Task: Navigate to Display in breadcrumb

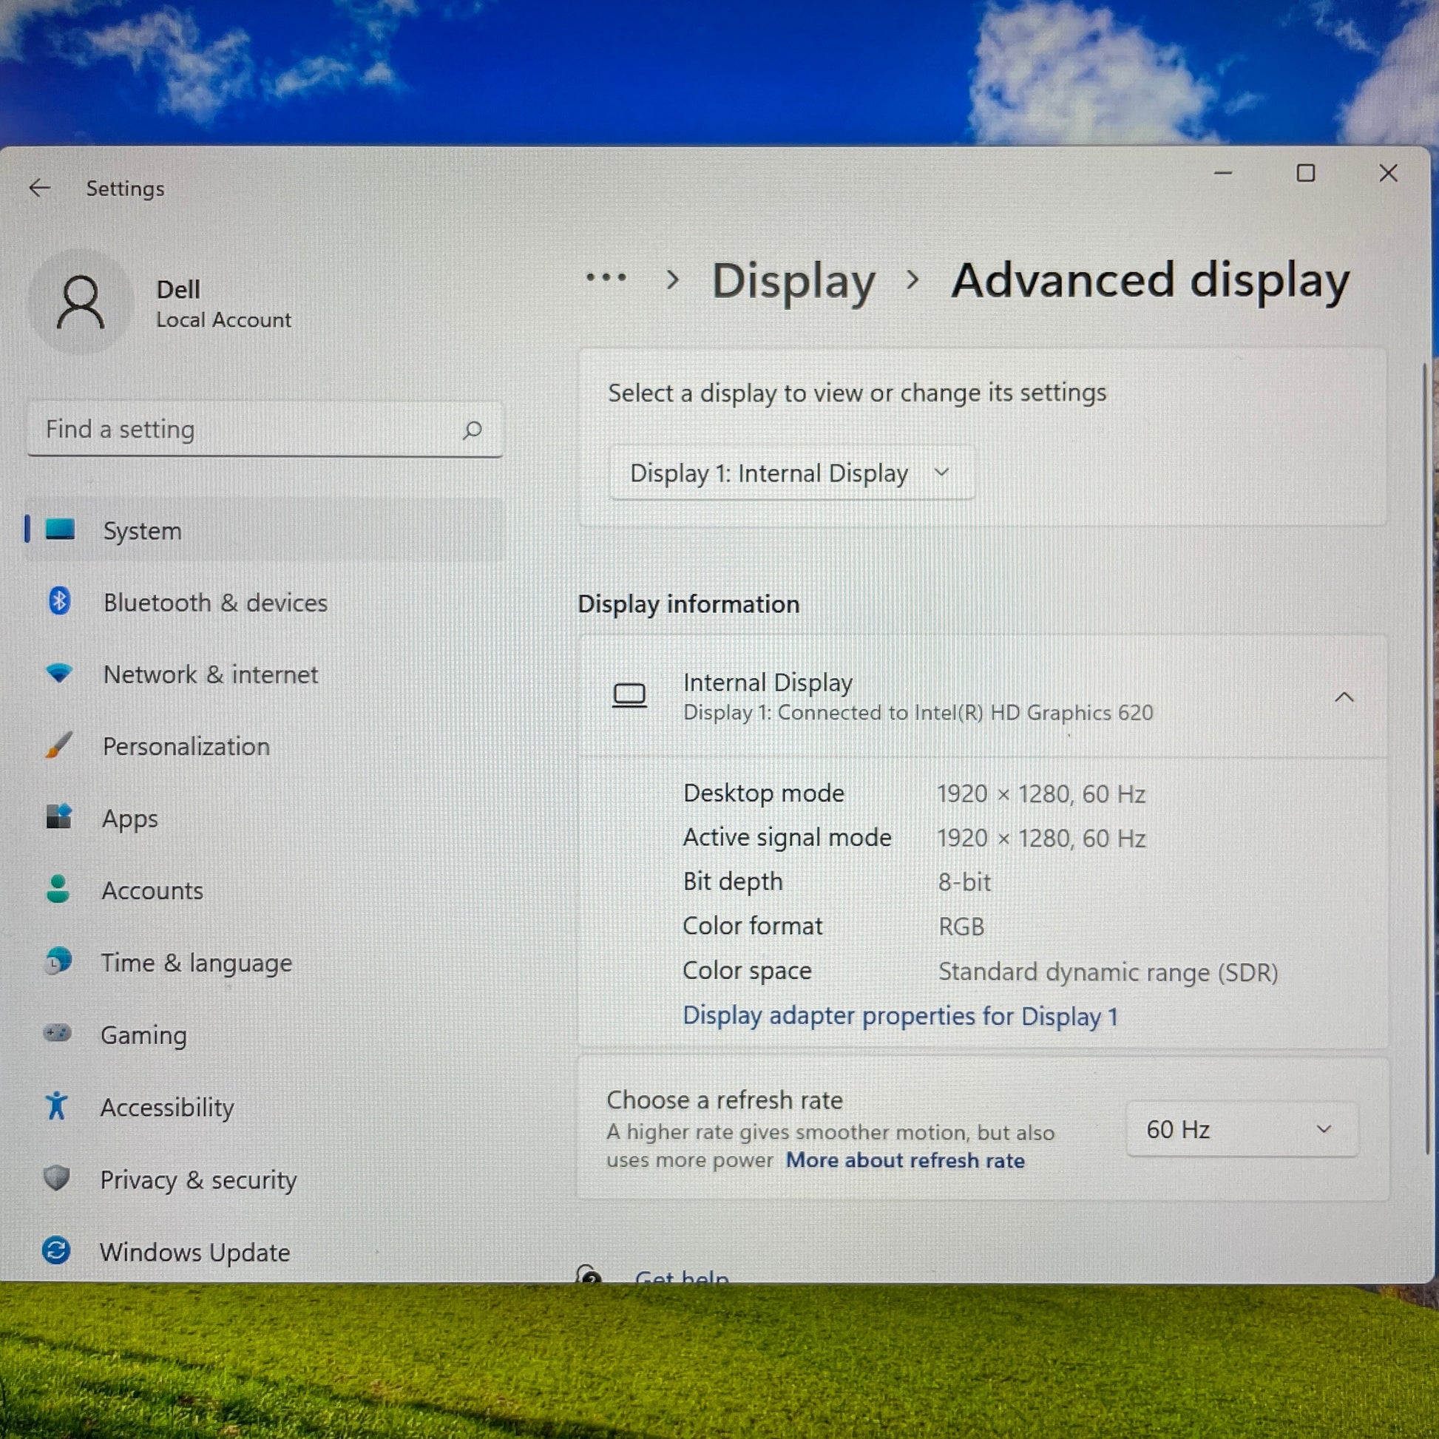Action: [x=793, y=281]
